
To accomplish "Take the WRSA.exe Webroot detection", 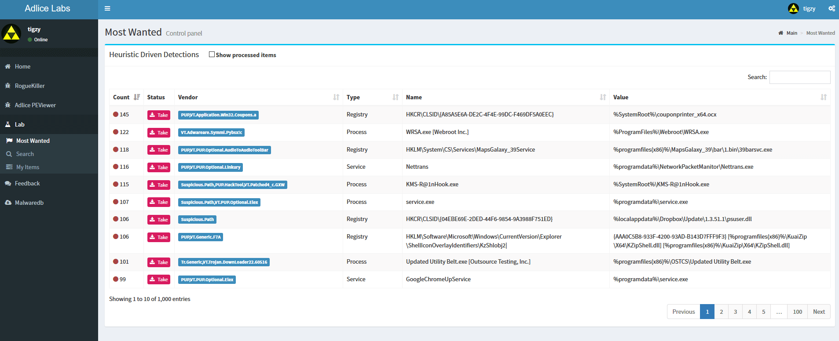I will coord(158,132).
